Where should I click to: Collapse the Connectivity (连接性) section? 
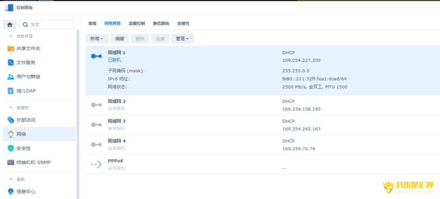[x=11, y=108]
